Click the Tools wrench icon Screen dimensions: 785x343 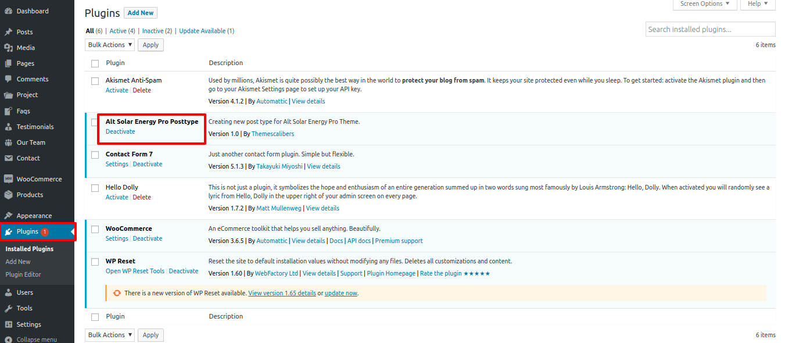click(x=8, y=308)
